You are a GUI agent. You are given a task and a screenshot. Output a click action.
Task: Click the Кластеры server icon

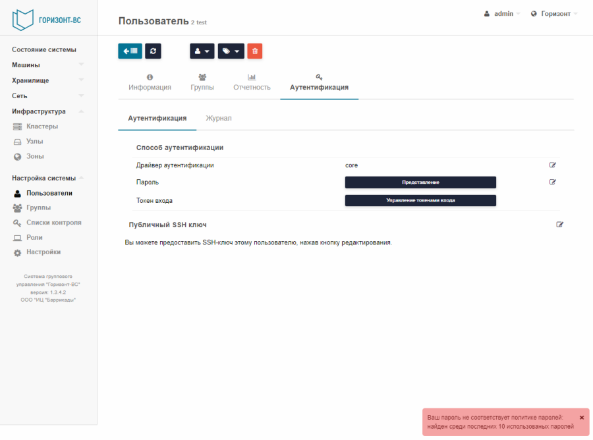17,126
